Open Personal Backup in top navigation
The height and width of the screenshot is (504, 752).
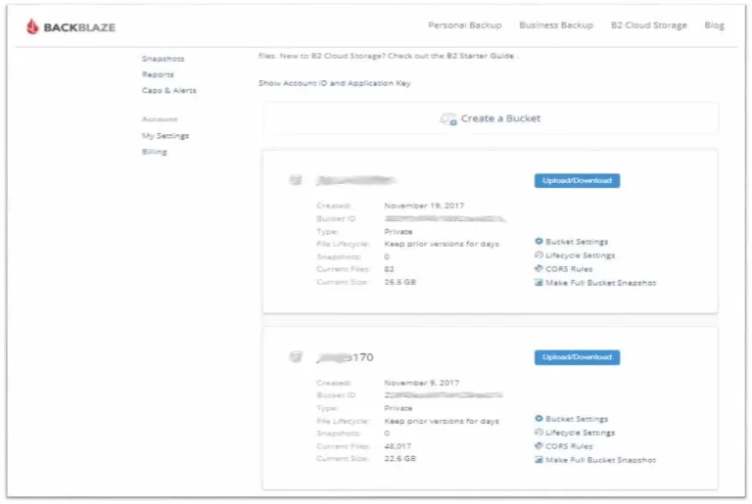pos(465,24)
